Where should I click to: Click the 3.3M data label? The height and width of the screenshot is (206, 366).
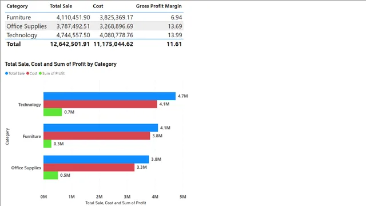click(x=142, y=167)
